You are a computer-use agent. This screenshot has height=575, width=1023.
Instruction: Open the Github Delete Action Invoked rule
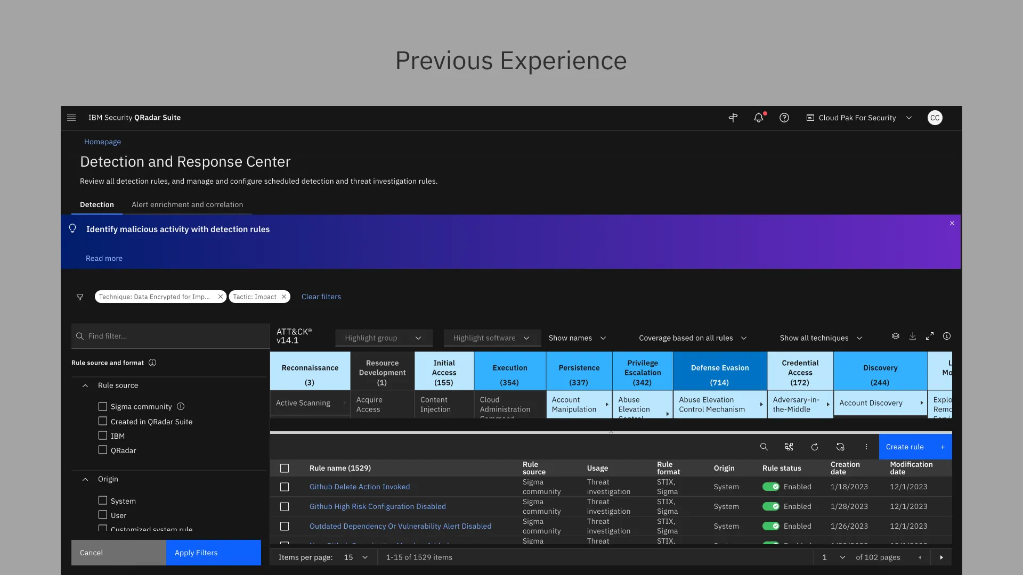360,487
